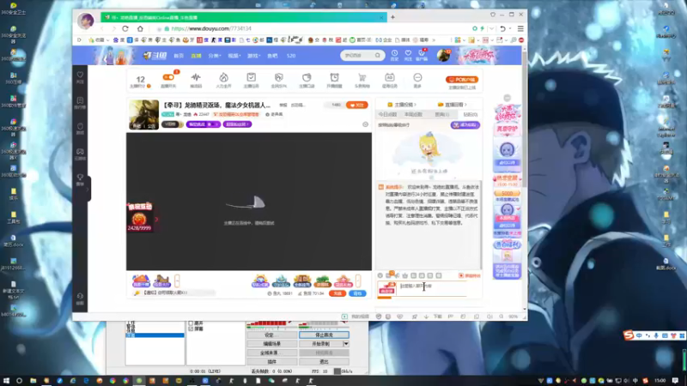Open the follow heart icon in header

408,55
